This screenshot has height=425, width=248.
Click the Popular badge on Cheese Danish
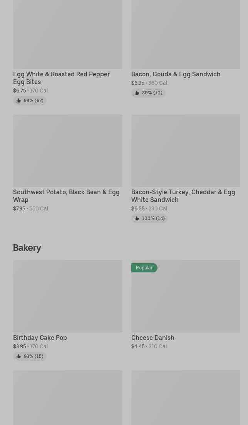click(x=144, y=268)
